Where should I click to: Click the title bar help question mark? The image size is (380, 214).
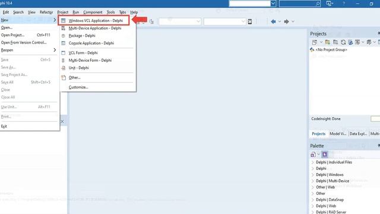pyautogui.click(x=344, y=4)
